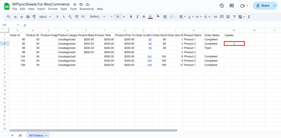281x138 pixels.
Task: Click the Create a filter funnel icon
Action: (x=234, y=17)
